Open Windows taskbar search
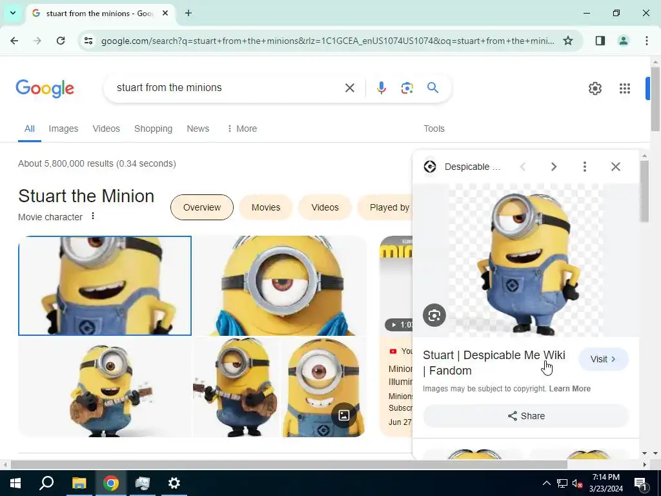This screenshot has height=496, width=661. (46, 483)
